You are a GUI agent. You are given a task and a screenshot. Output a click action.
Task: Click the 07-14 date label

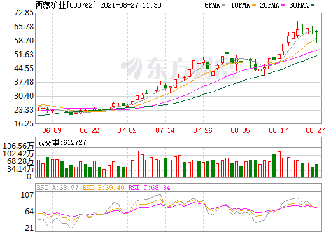(x=165, y=130)
